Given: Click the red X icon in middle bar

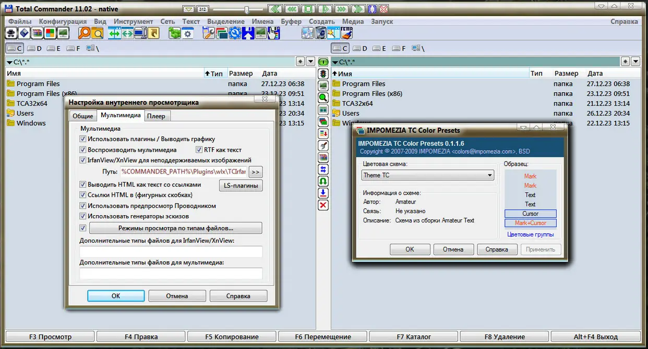Looking at the screenshot, I should pos(323,205).
